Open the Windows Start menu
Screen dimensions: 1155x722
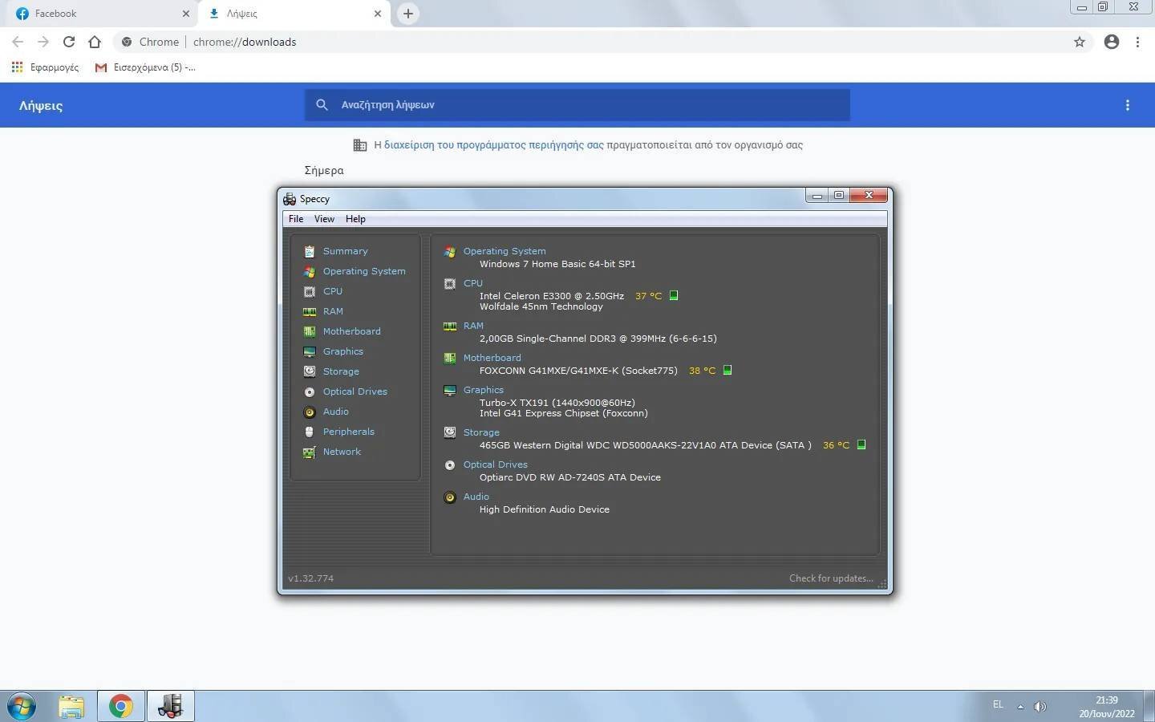pyautogui.click(x=22, y=707)
